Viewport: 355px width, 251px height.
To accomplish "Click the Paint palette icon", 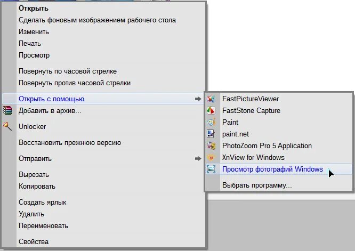I will point(211,122).
